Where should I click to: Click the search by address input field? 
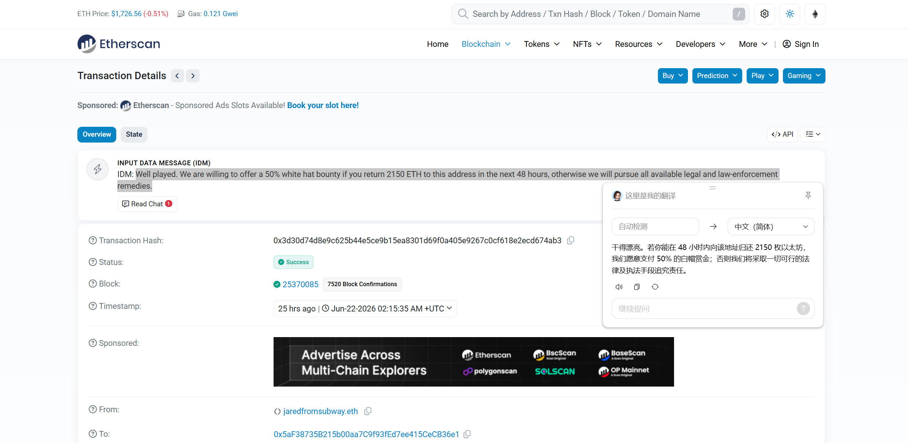[600, 14]
